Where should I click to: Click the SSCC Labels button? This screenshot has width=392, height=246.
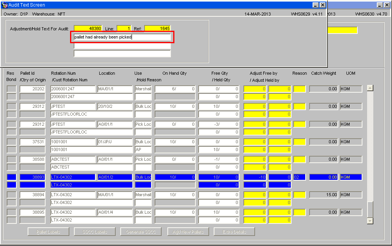pos(95,232)
